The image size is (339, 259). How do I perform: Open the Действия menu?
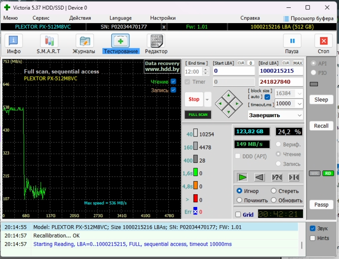click(80, 18)
